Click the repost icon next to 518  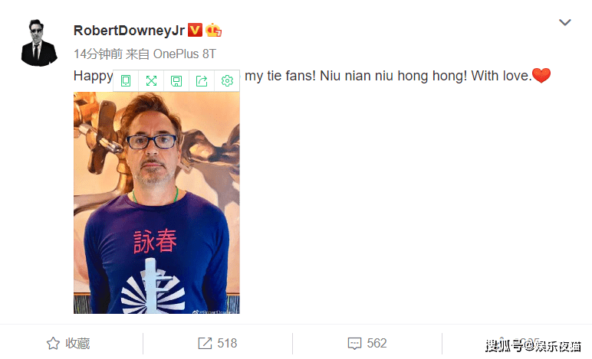(x=205, y=343)
